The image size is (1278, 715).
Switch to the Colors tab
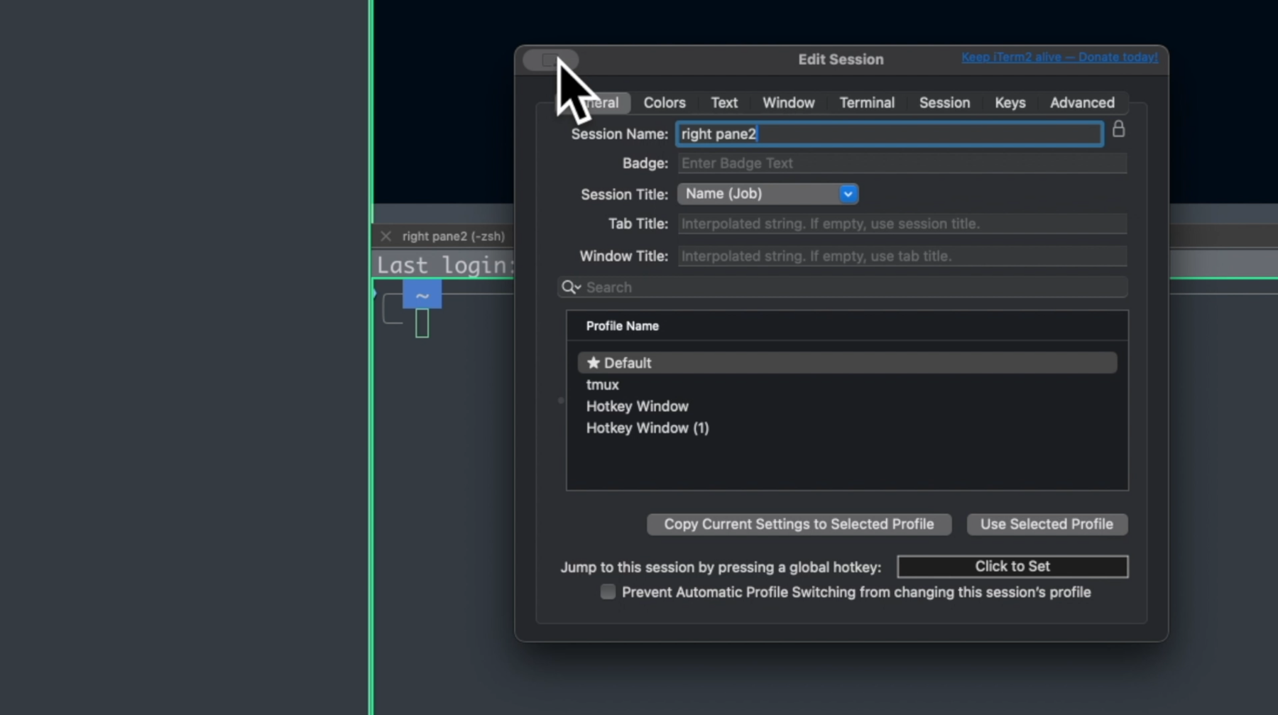[x=665, y=103]
